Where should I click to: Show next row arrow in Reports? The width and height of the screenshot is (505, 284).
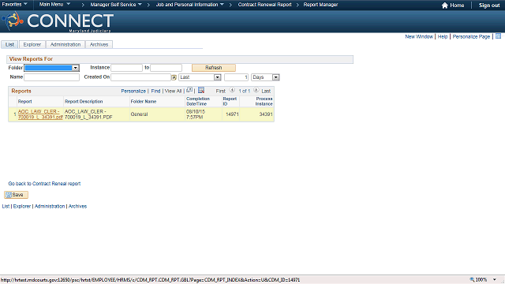pyautogui.click(x=256, y=91)
